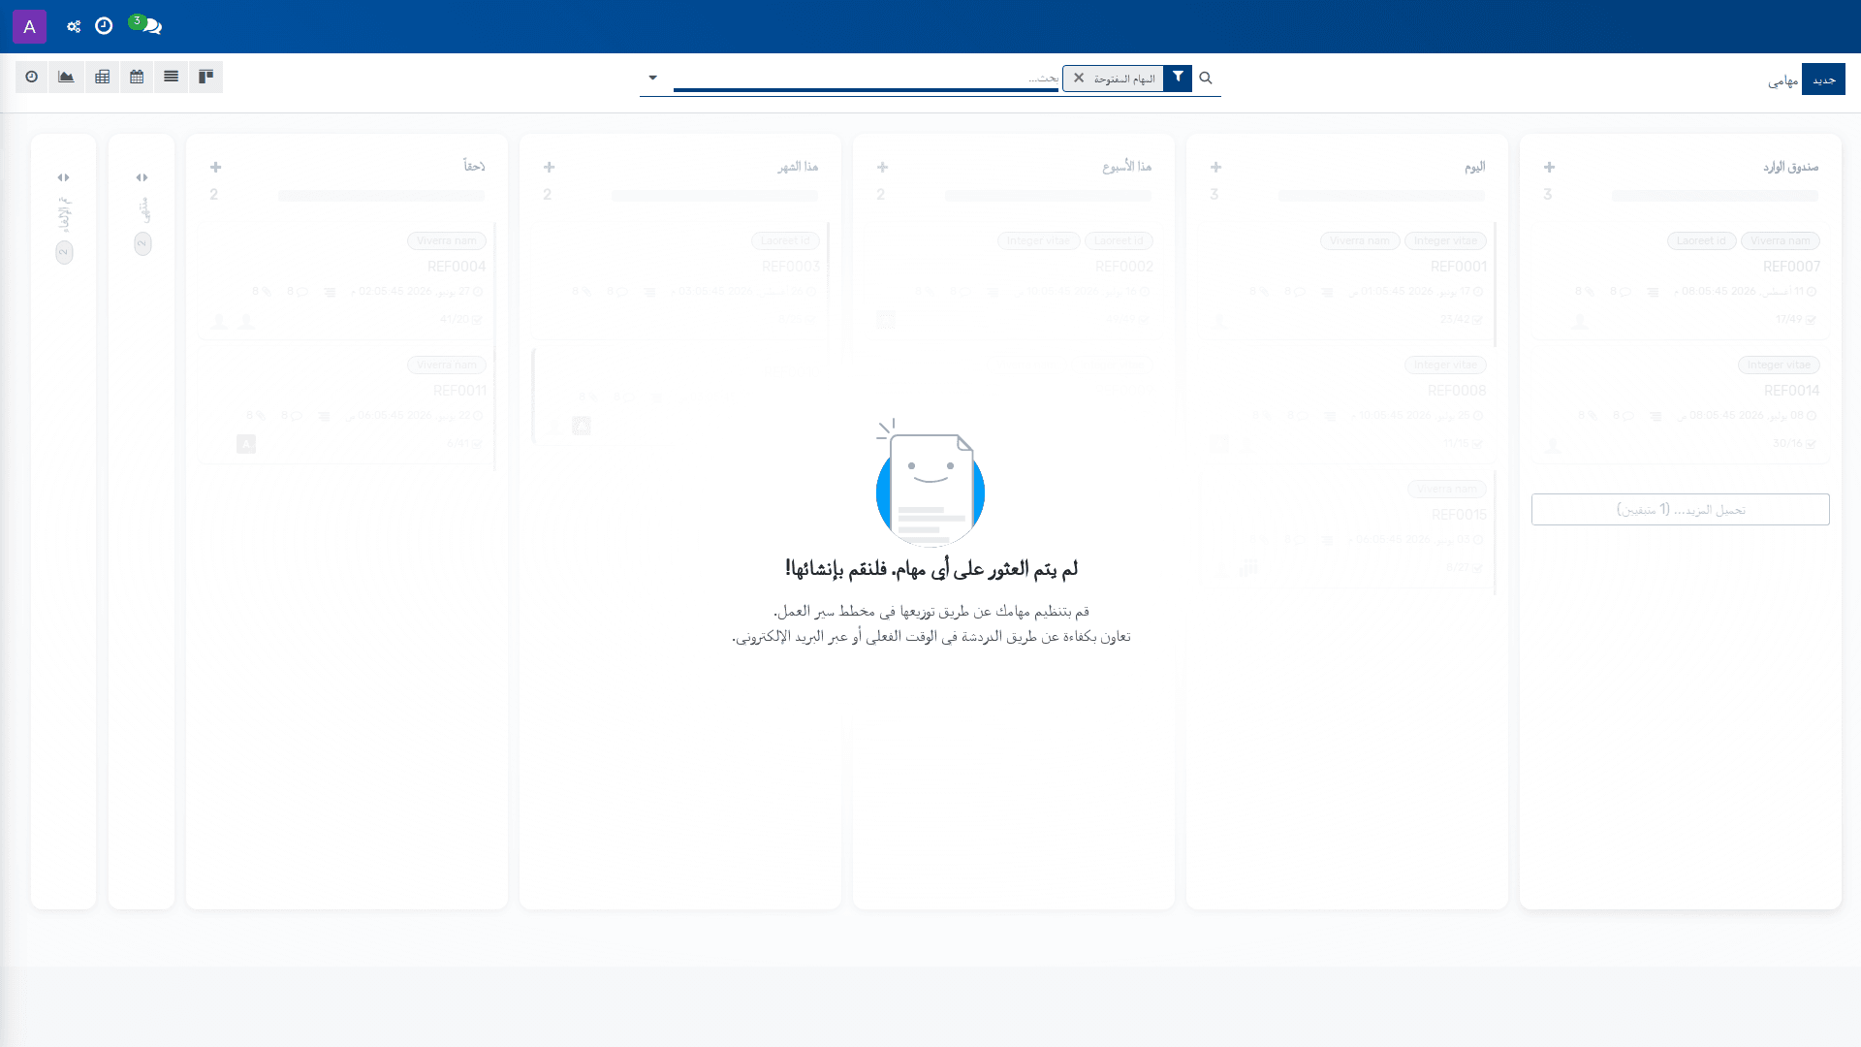This screenshot has width=1861, height=1047.
Task: Switch to the calendar view
Action: (x=137, y=77)
